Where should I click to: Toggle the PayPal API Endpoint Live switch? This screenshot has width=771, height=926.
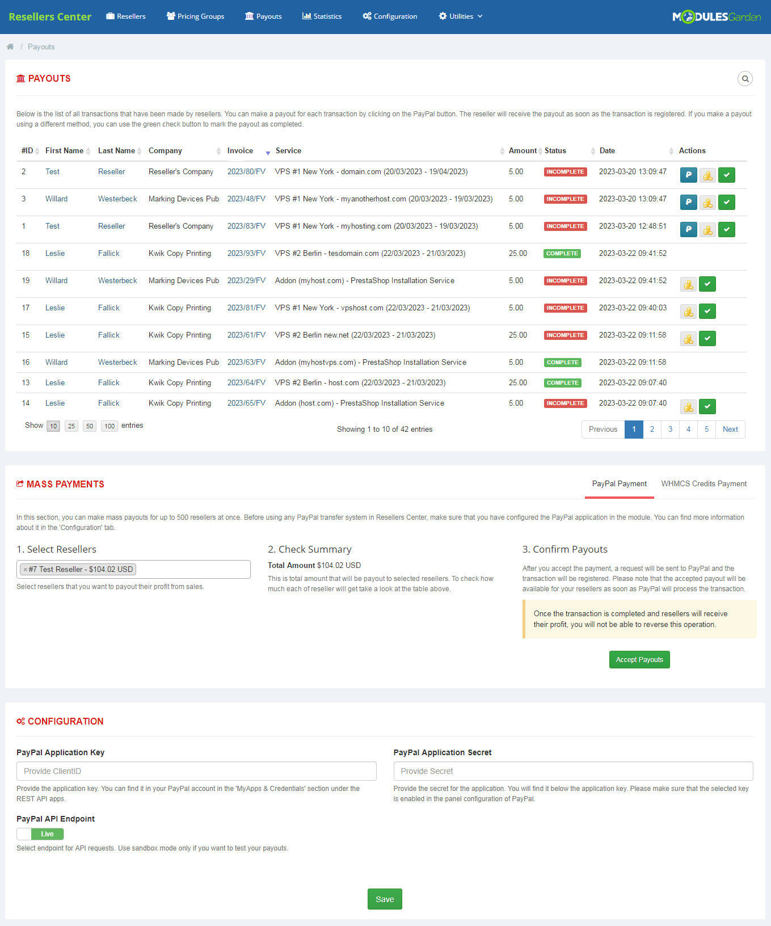(40, 834)
